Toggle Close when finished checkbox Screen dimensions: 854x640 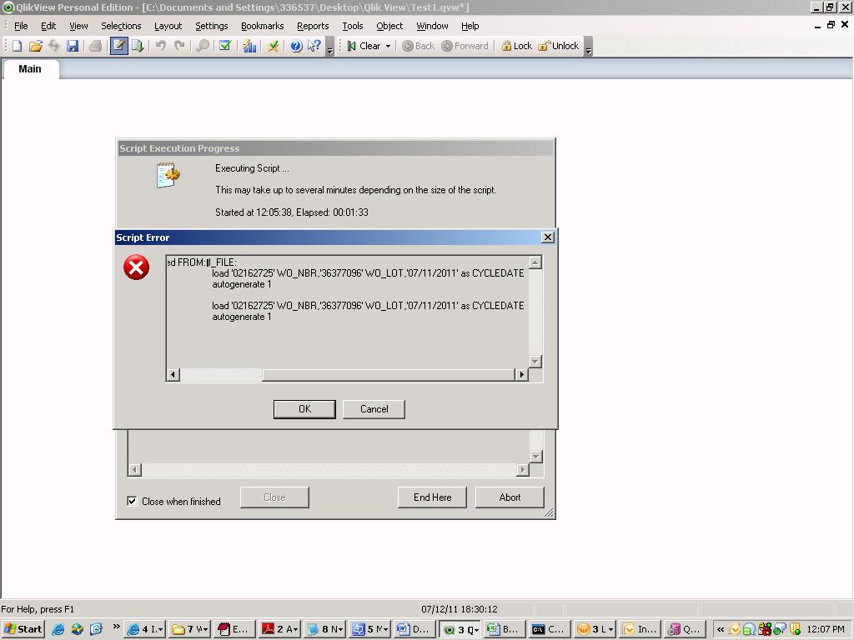pos(132,501)
